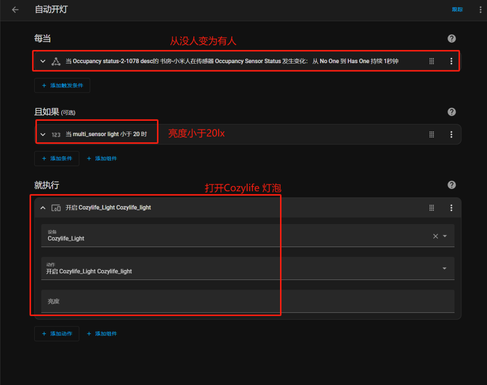
Task: Open the top-right overflow menu
Action: click(x=481, y=9)
